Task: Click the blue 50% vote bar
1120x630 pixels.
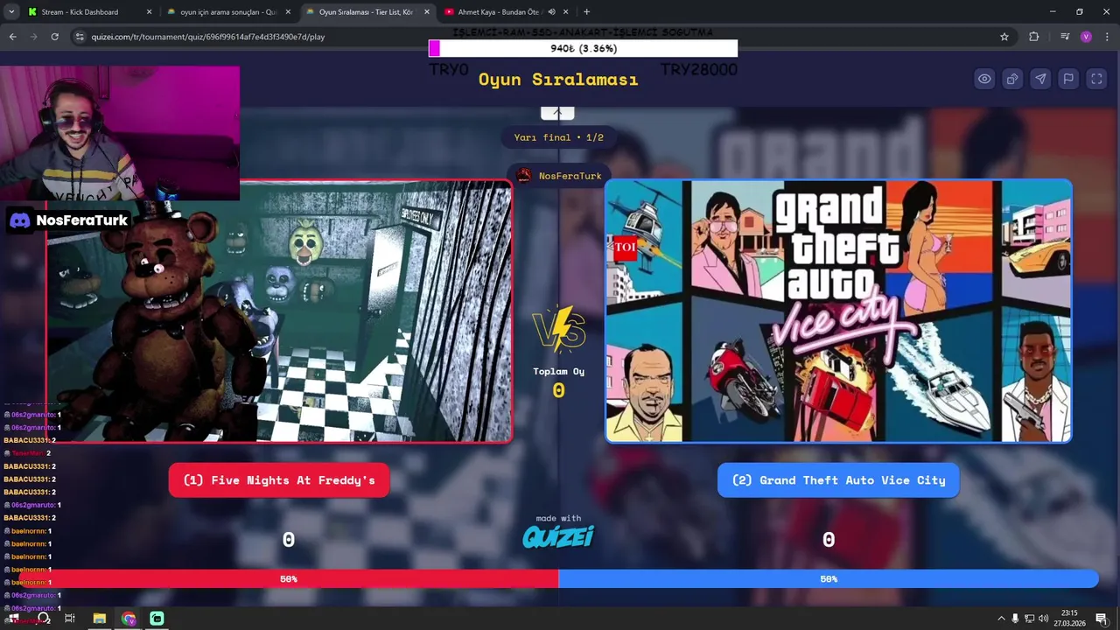Action: coord(829,579)
